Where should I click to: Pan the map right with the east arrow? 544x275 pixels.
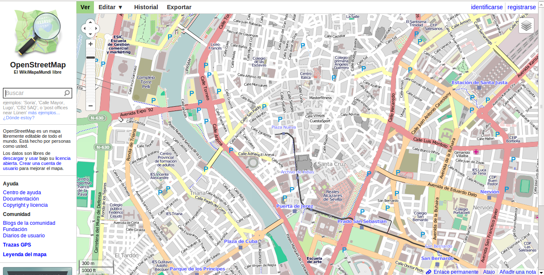pyautogui.click(x=96, y=28)
